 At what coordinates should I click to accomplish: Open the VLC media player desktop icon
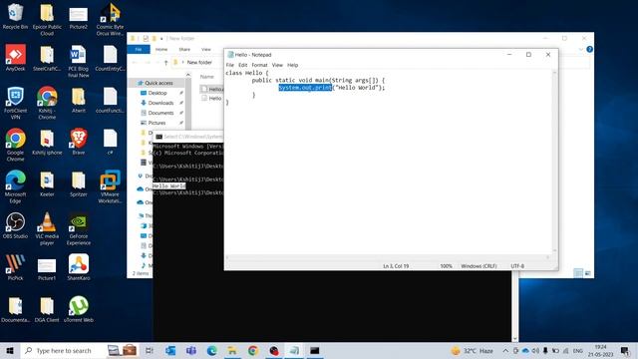(x=47, y=228)
